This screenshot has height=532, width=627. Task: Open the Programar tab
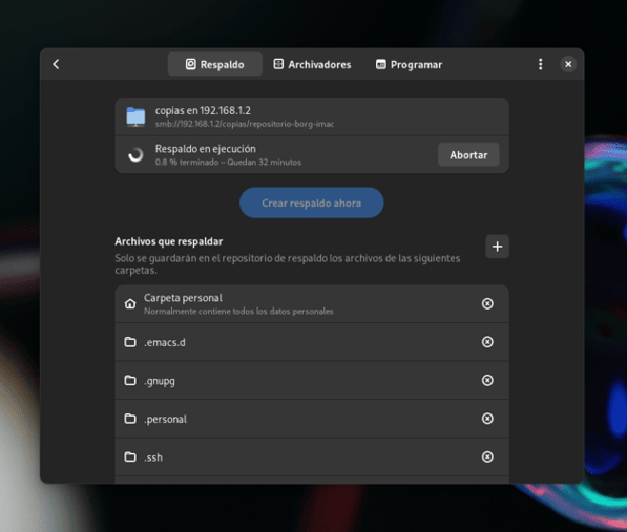pyautogui.click(x=409, y=65)
